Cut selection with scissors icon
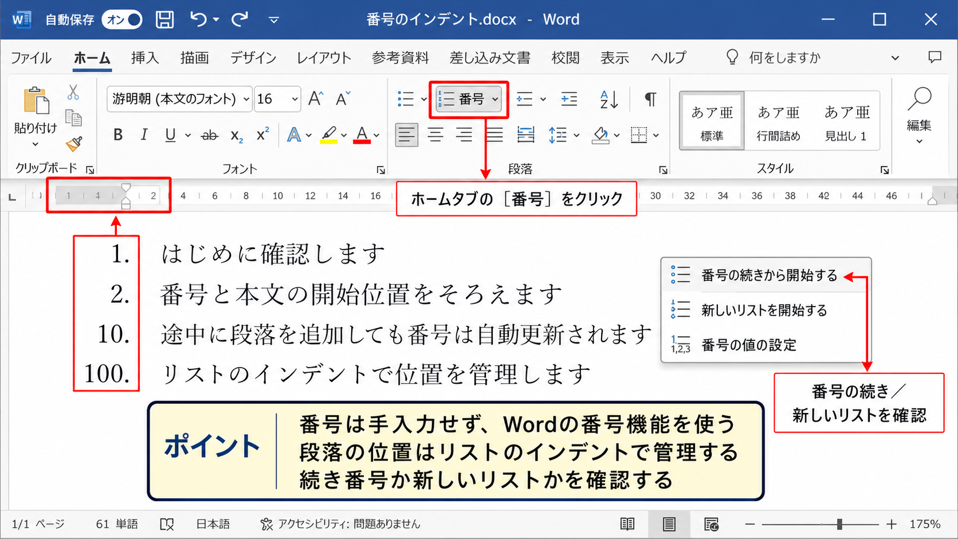 click(x=73, y=92)
